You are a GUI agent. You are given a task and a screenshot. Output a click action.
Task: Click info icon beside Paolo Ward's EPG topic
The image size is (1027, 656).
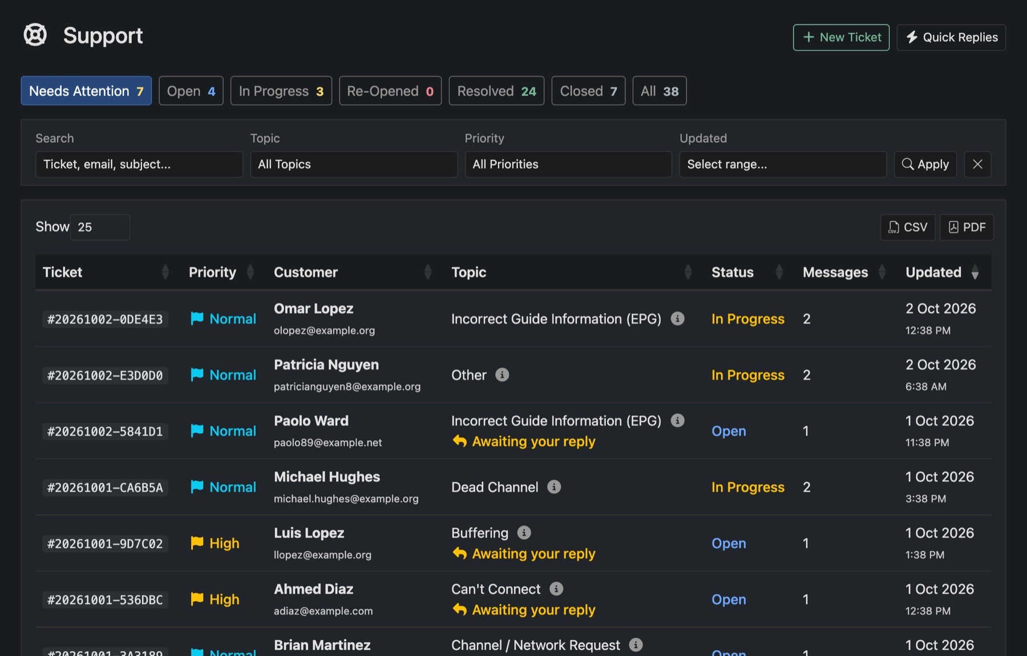(x=677, y=420)
